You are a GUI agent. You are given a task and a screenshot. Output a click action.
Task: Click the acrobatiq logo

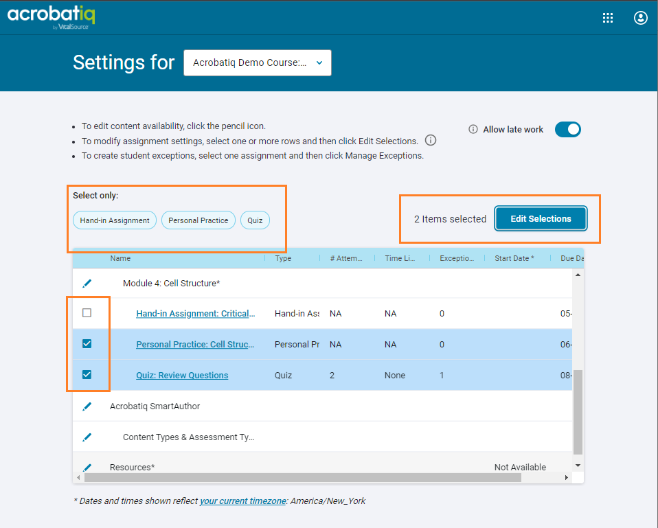coord(52,18)
